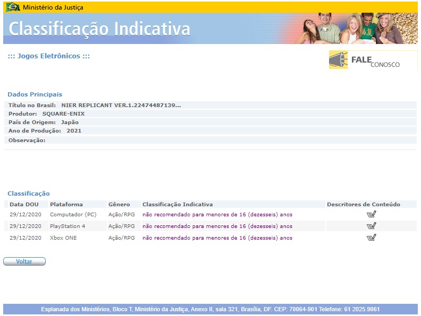
Task: Click the Fale Conosco megaphone icon
Action: (x=338, y=60)
